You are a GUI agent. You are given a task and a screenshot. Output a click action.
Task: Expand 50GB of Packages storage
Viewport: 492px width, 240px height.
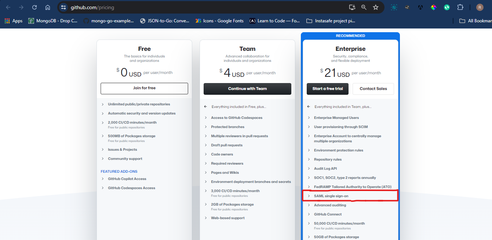click(333, 237)
